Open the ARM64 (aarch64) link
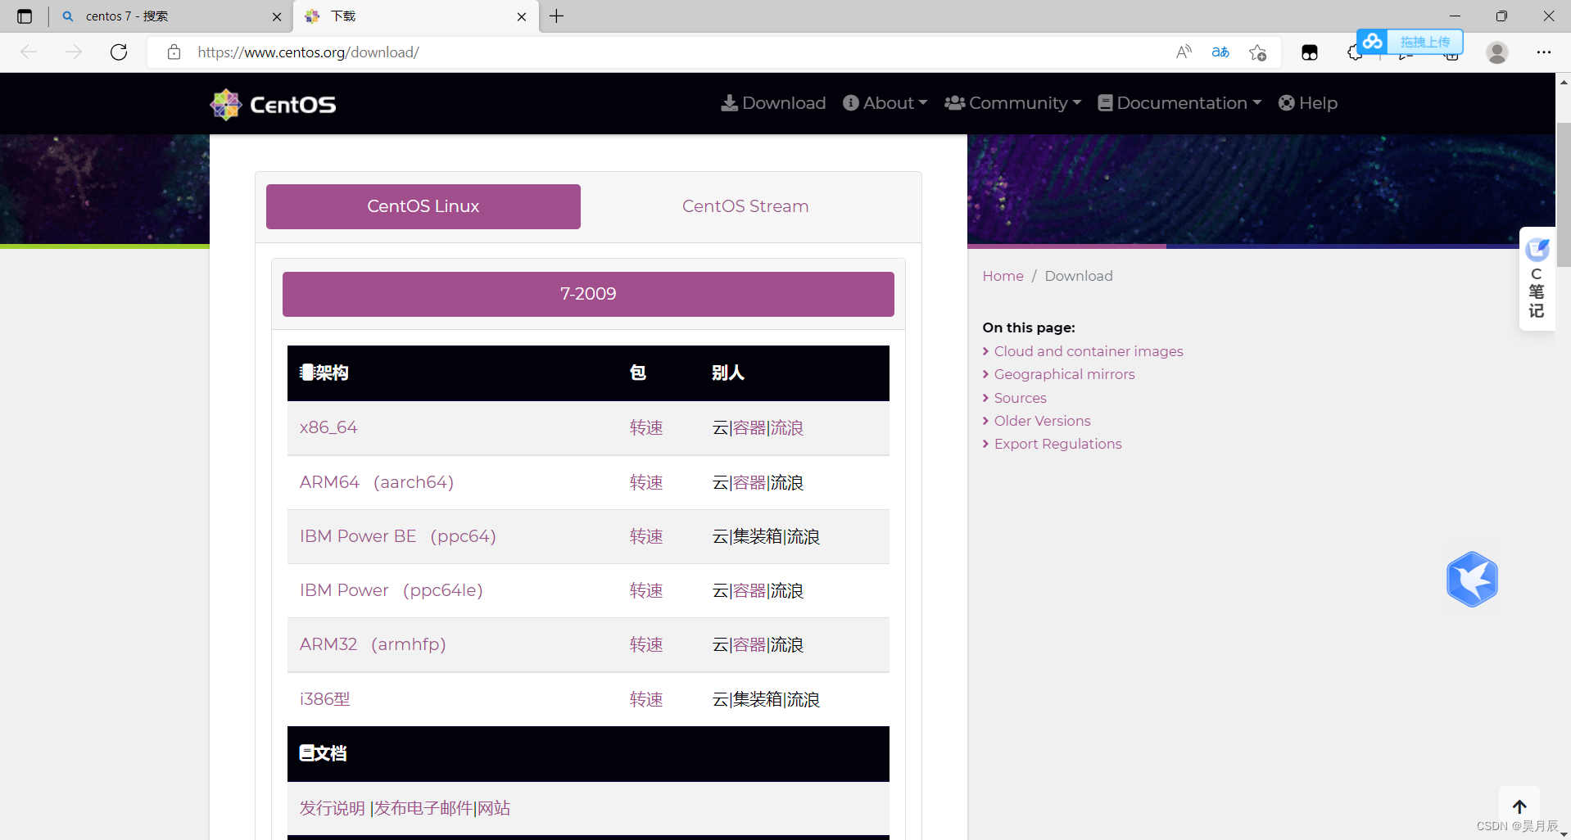1571x840 pixels. pos(377,482)
